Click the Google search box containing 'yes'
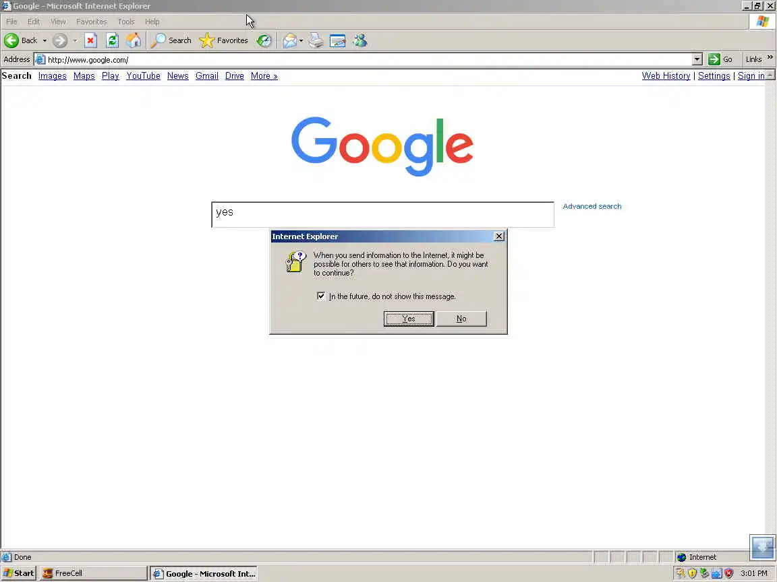 click(x=382, y=214)
